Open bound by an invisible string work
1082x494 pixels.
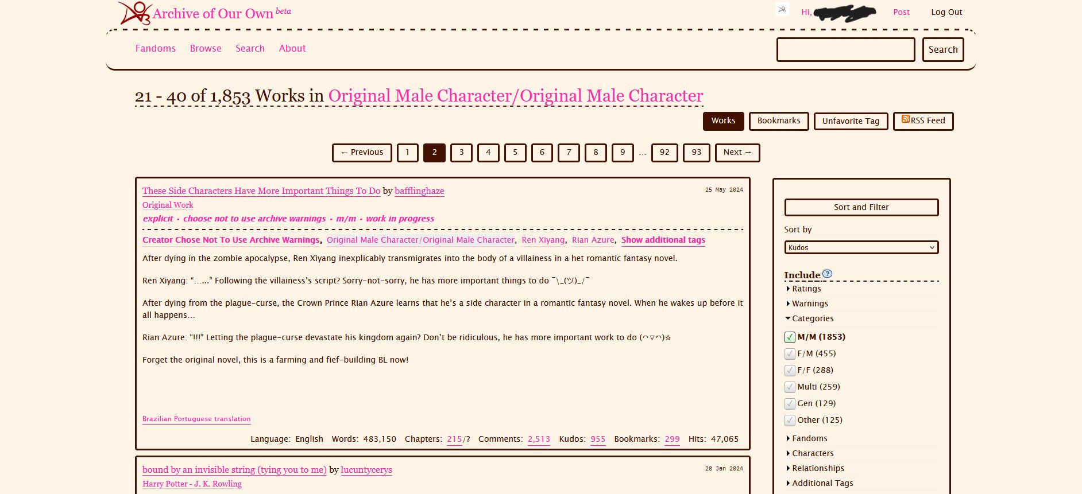[x=234, y=470]
